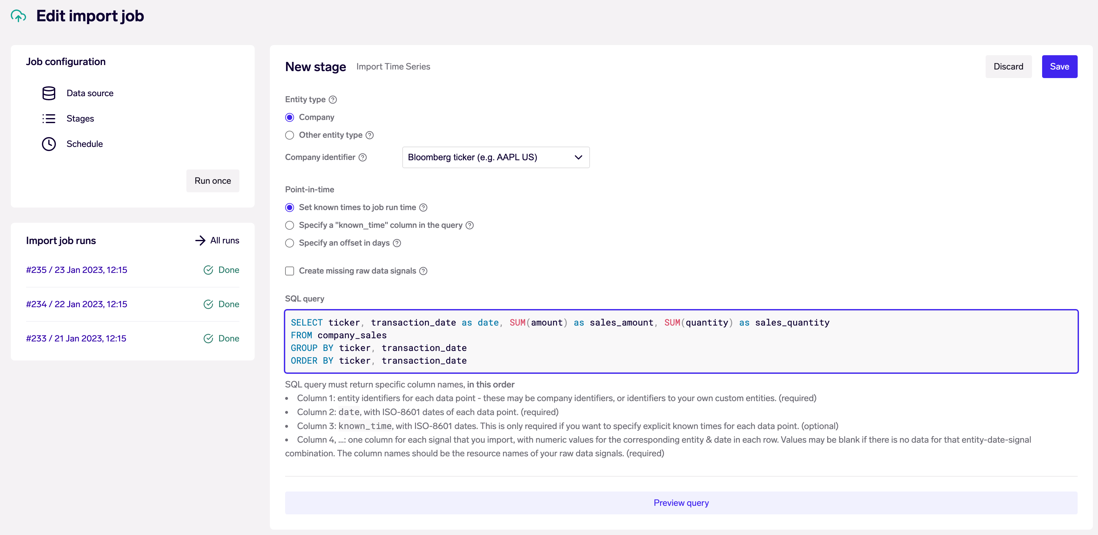
Task: Enable Create missing raw data signals checkbox
Action: [289, 271]
